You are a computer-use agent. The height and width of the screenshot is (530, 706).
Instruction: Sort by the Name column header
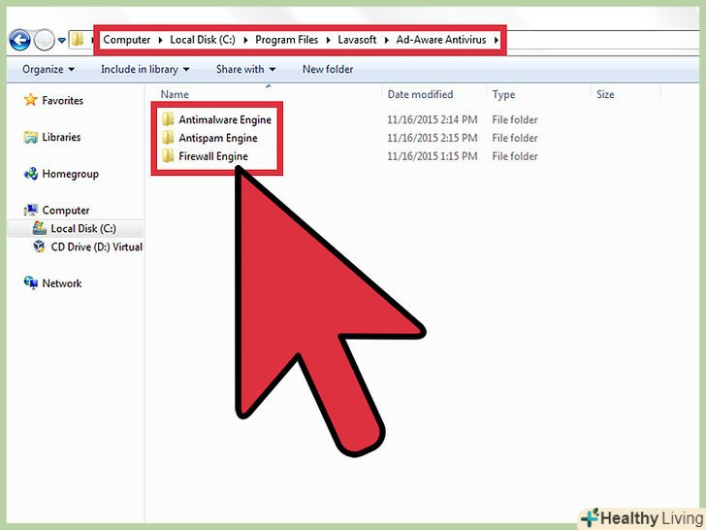click(x=175, y=95)
